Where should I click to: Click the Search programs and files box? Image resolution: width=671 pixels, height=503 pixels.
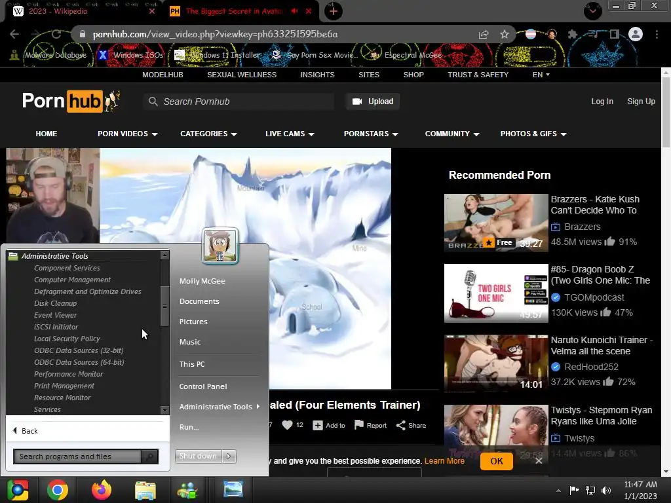pyautogui.click(x=77, y=456)
